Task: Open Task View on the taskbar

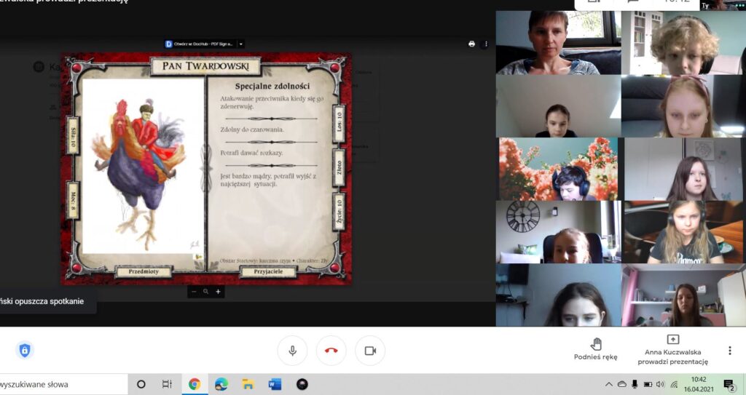Action: pyautogui.click(x=167, y=384)
